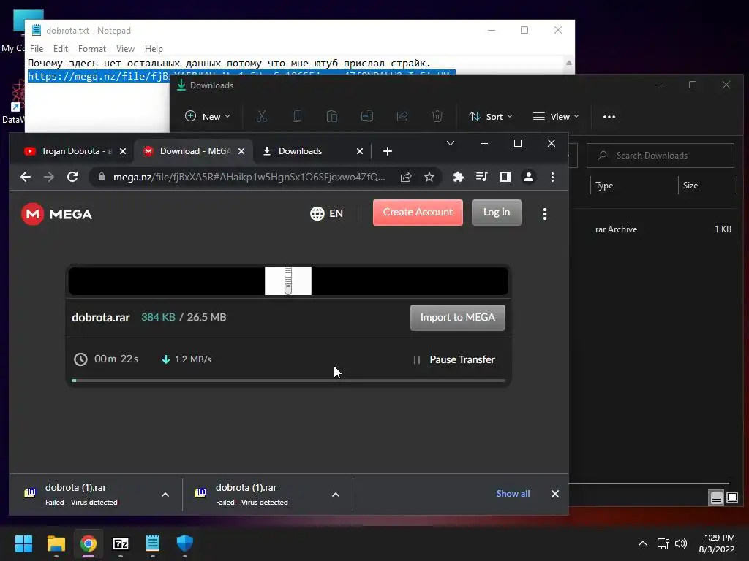Click the Chrome back arrow
The image size is (749, 561).
tap(26, 177)
